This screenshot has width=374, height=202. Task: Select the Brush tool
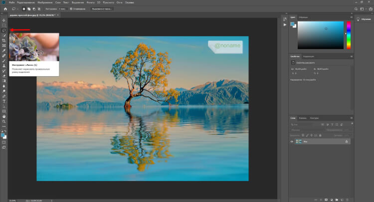coord(4,61)
